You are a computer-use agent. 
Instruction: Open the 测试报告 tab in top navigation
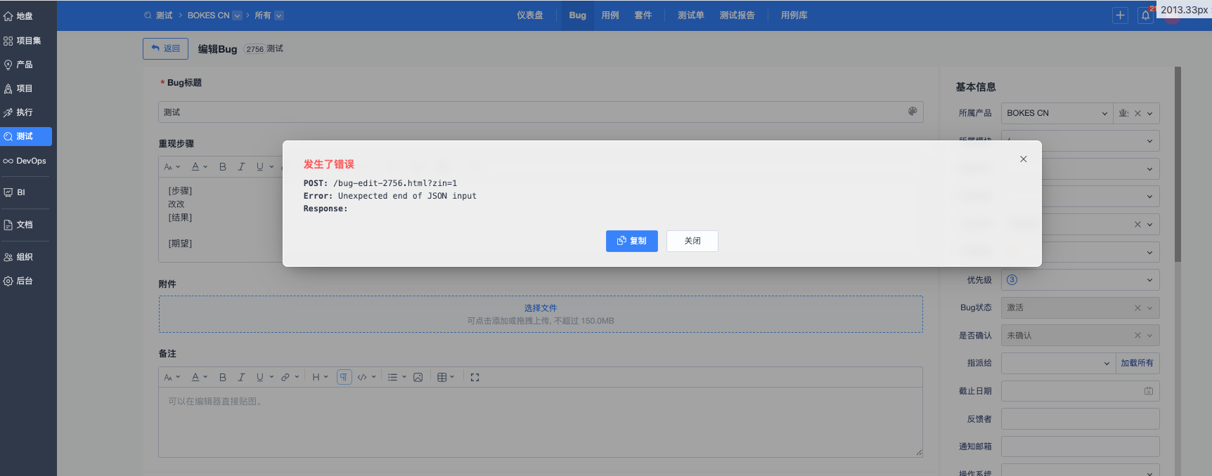[x=737, y=15]
